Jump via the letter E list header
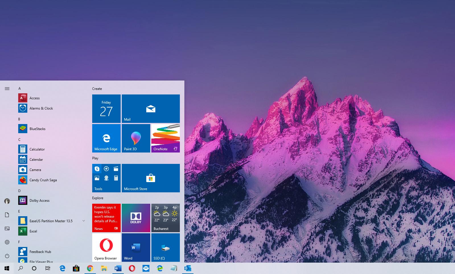This screenshot has width=455, height=274. click(x=19, y=211)
